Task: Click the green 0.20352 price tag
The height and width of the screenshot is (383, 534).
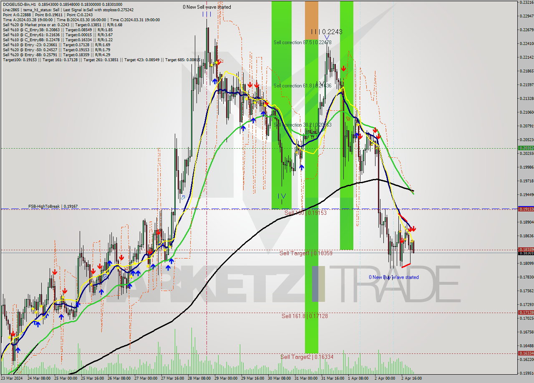Action: (525, 148)
